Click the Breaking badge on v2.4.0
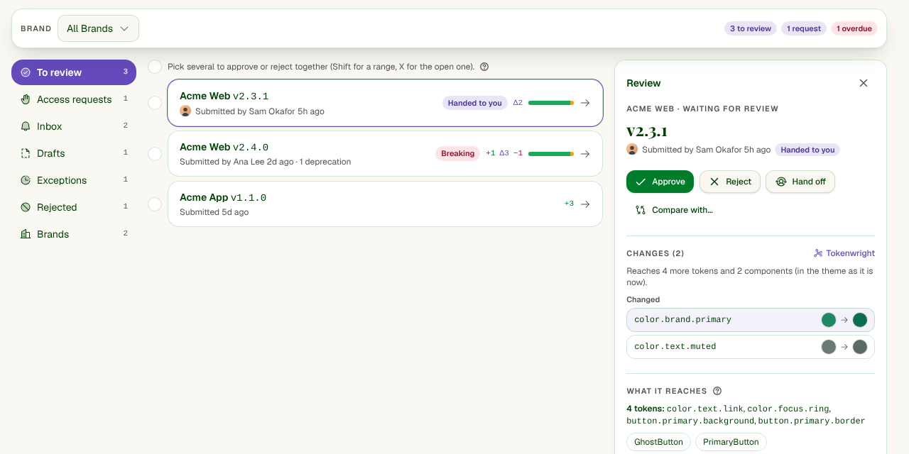Image resolution: width=909 pixels, height=454 pixels. tap(457, 153)
